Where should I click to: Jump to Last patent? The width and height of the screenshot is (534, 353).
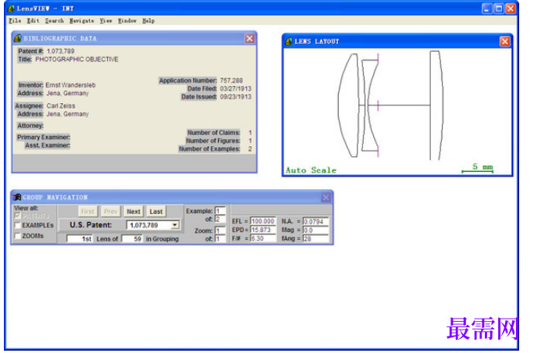pyautogui.click(x=156, y=212)
